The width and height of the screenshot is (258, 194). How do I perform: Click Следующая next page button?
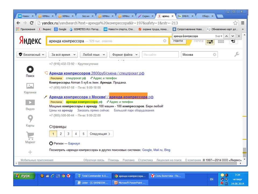pos(100,134)
